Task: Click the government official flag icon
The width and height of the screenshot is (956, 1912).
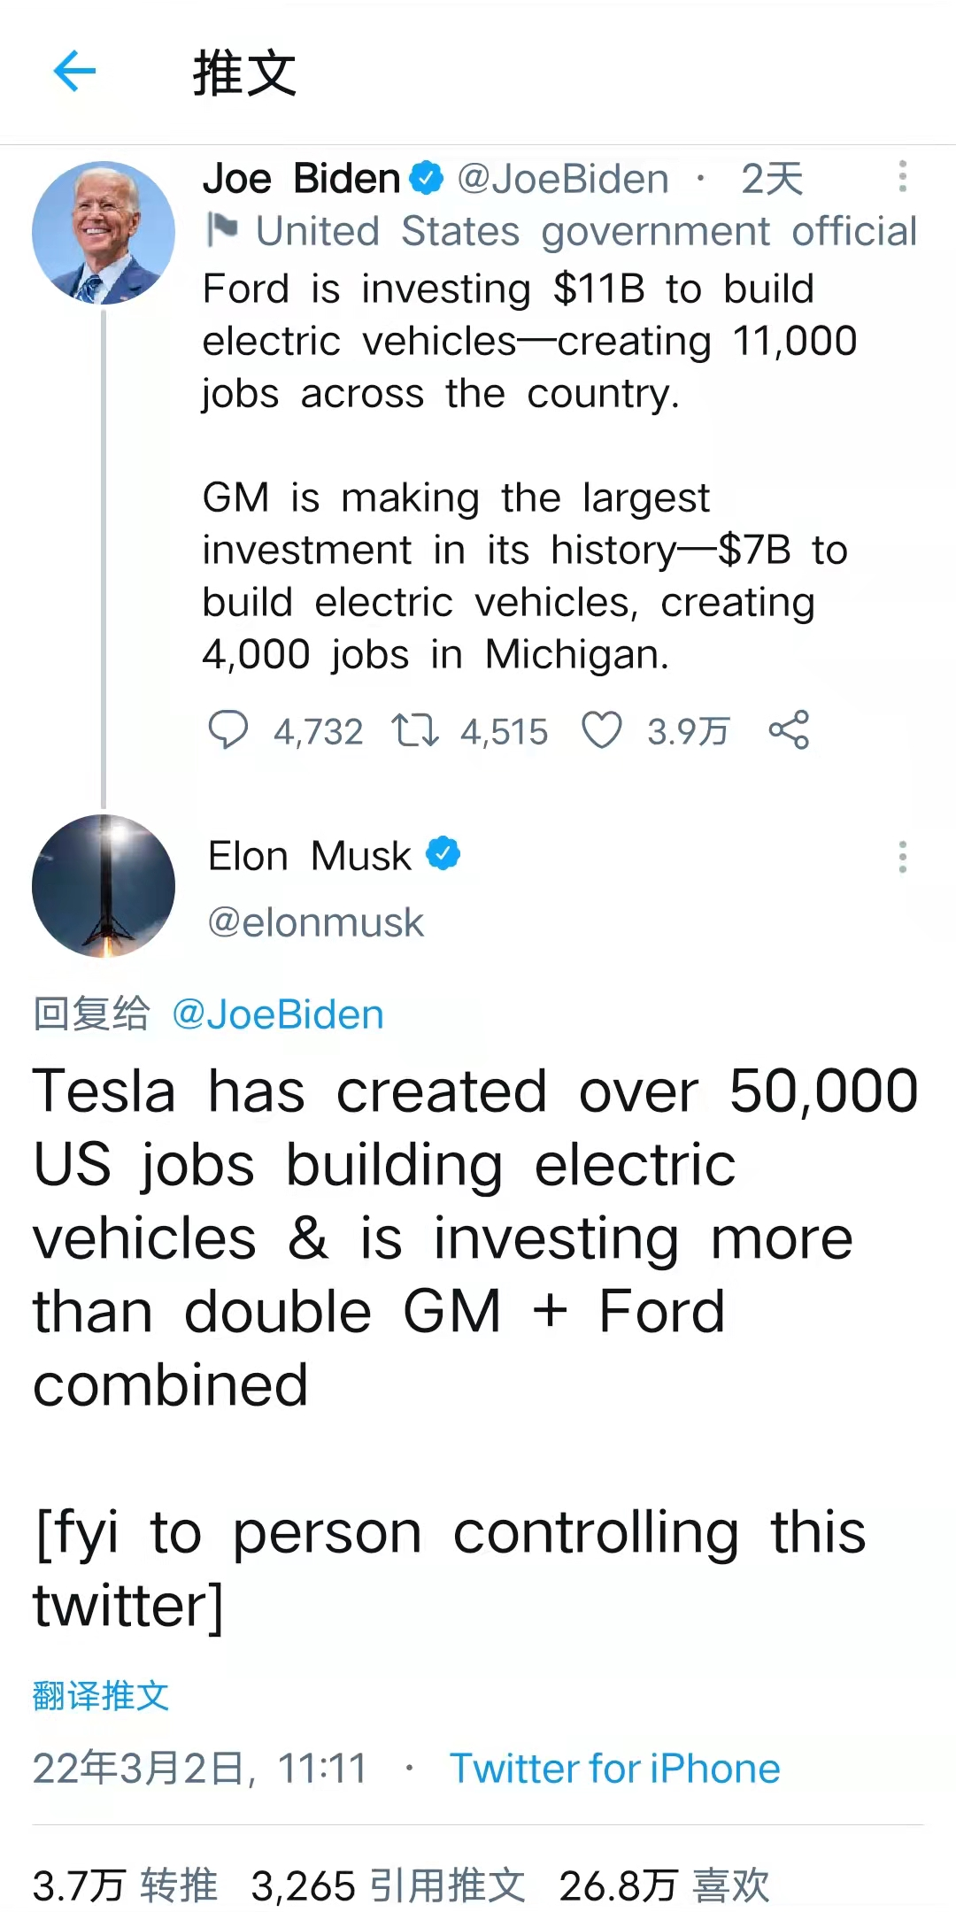Action: 222,229
